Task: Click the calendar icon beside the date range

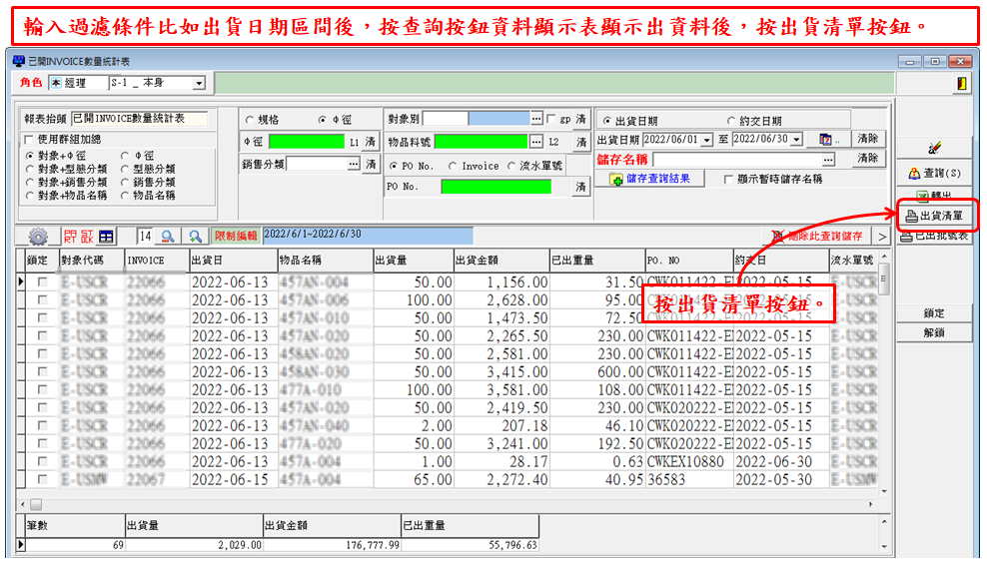Action: coord(825,140)
